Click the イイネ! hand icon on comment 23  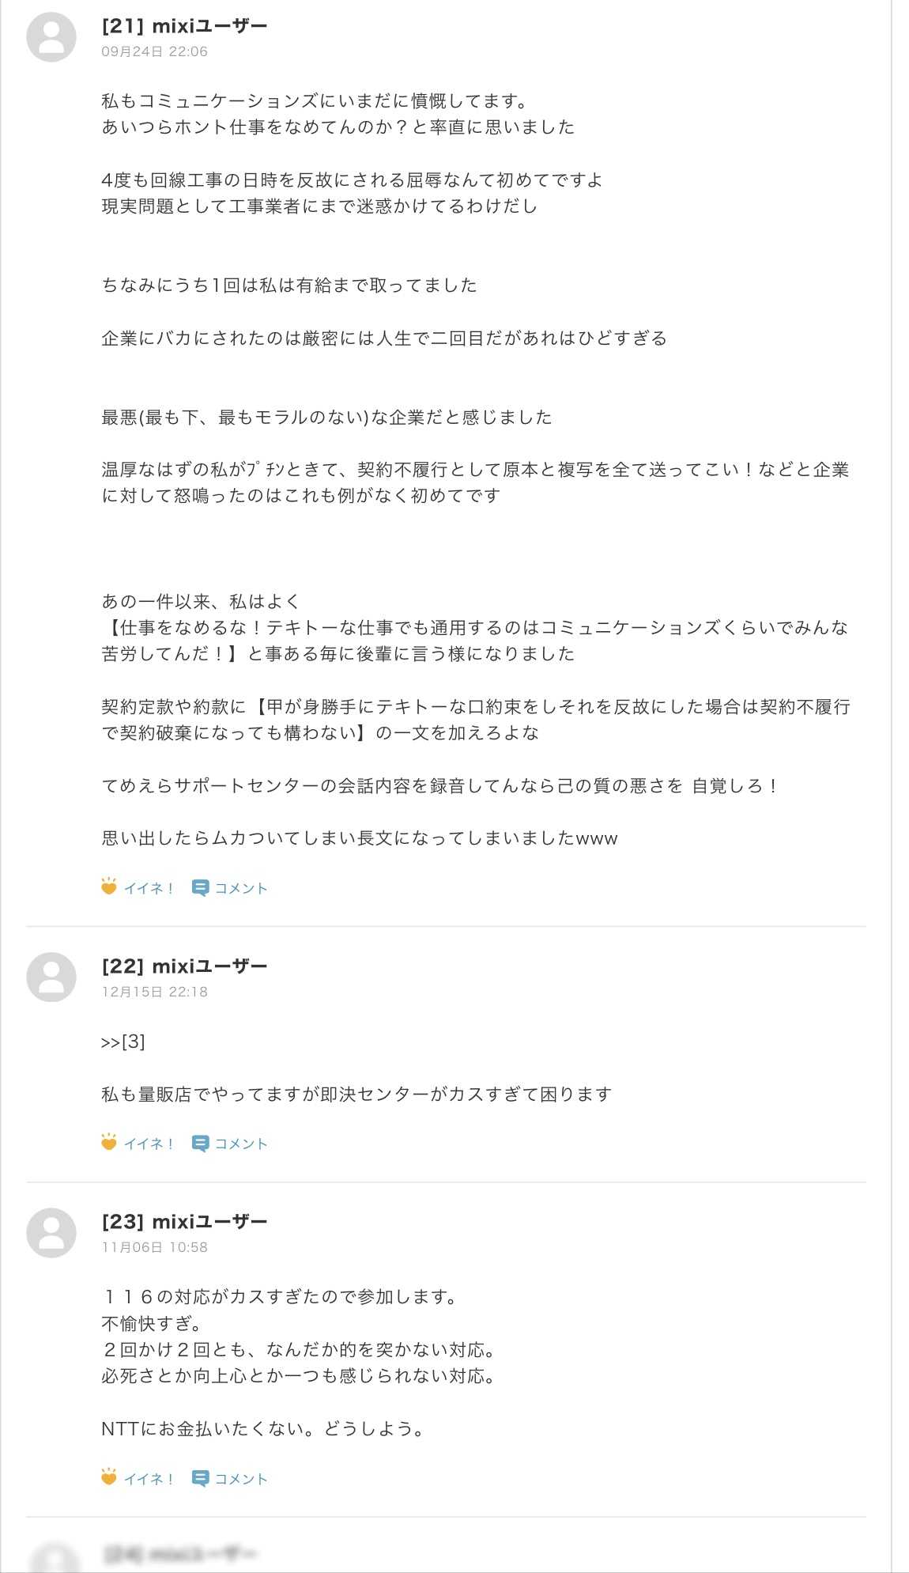click(x=109, y=1477)
